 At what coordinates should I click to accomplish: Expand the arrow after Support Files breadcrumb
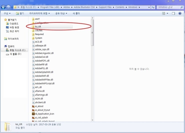tap(113, 7)
